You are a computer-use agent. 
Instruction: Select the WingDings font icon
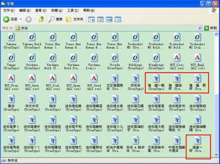pos(156,58)
